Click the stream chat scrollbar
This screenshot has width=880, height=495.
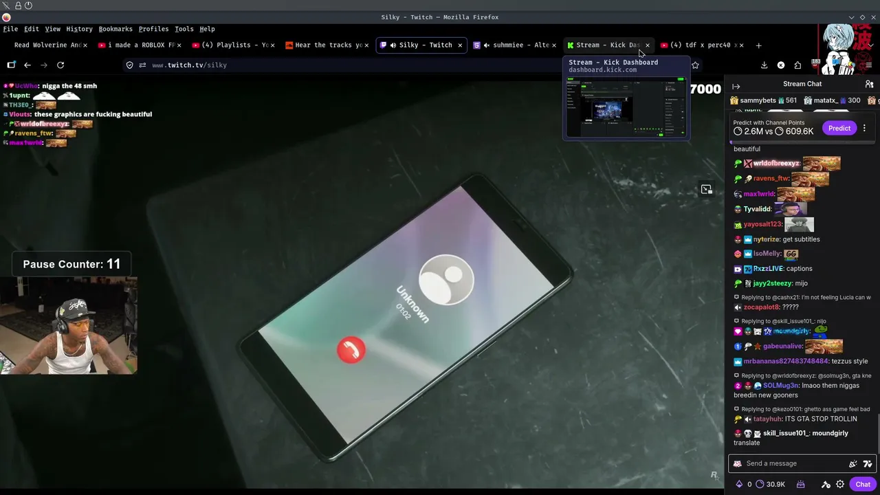tap(878, 433)
